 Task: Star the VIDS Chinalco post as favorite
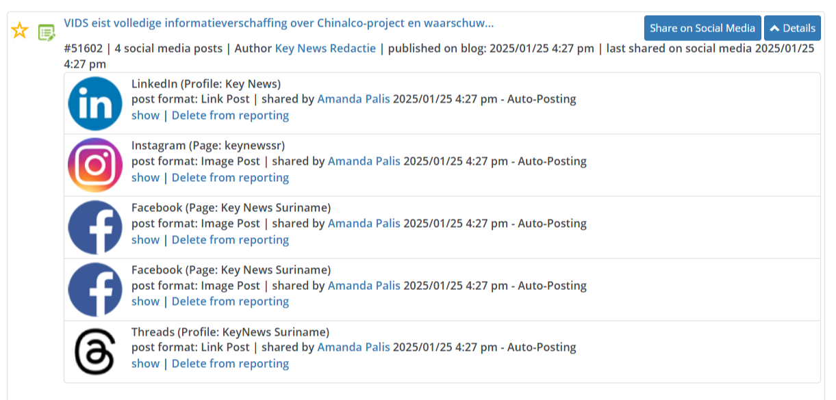point(20,31)
